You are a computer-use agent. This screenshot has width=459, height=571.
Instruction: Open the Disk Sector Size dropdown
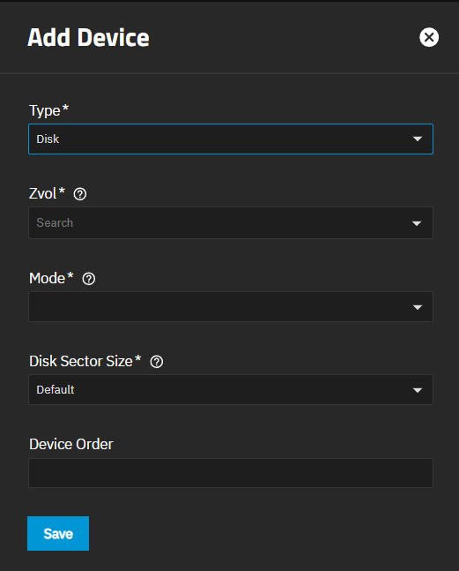tap(231, 390)
